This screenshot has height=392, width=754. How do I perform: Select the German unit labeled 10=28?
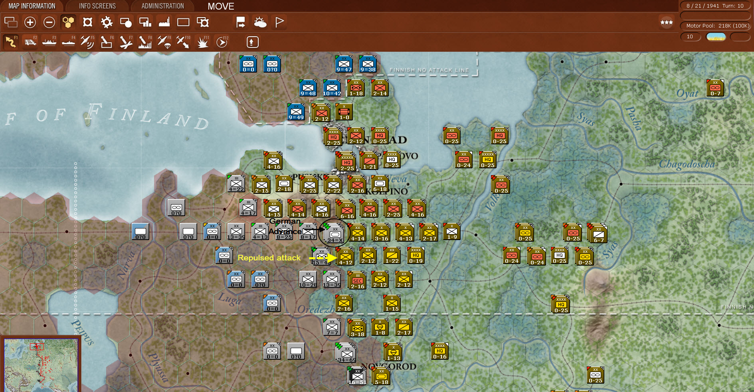(x=308, y=280)
